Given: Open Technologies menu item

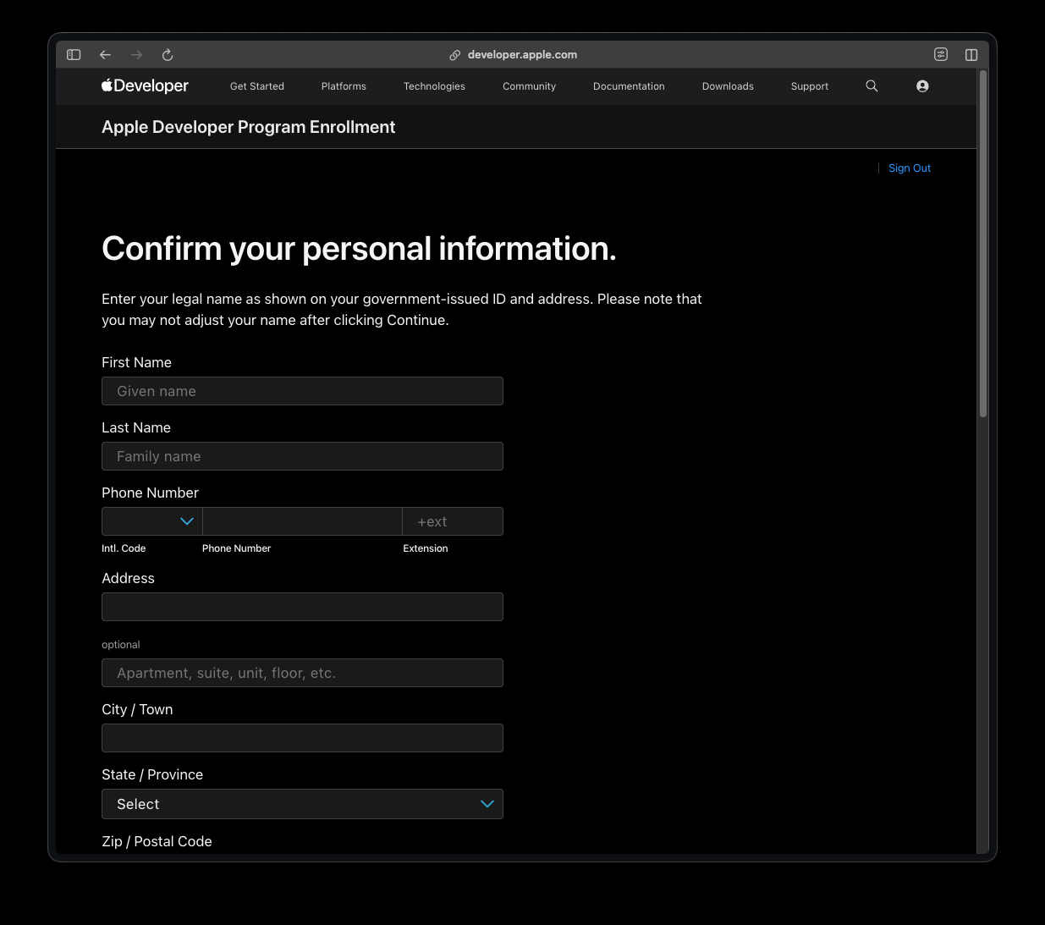Looking at the screenshot, I should click(434, 86).
